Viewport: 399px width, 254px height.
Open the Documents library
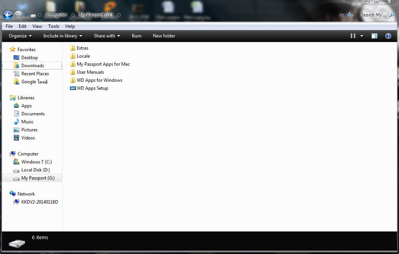click(x=33, y=114)
